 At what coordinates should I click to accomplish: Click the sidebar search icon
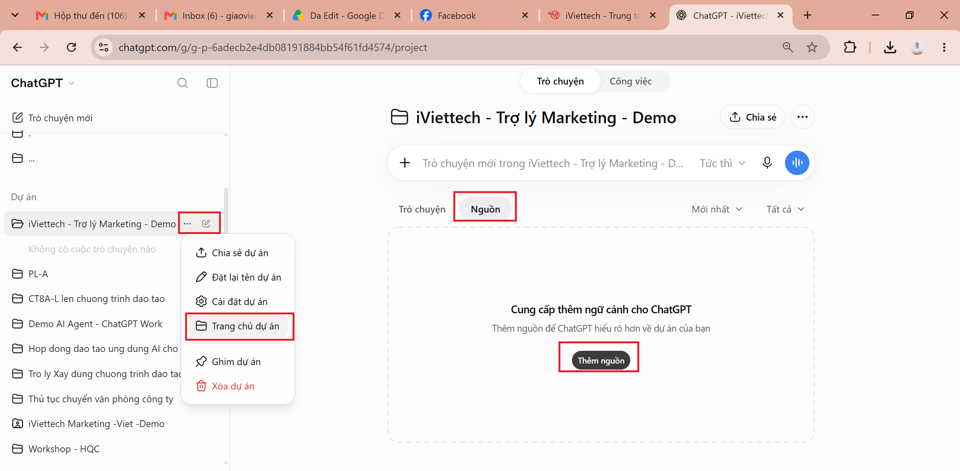tap(183, 83)
